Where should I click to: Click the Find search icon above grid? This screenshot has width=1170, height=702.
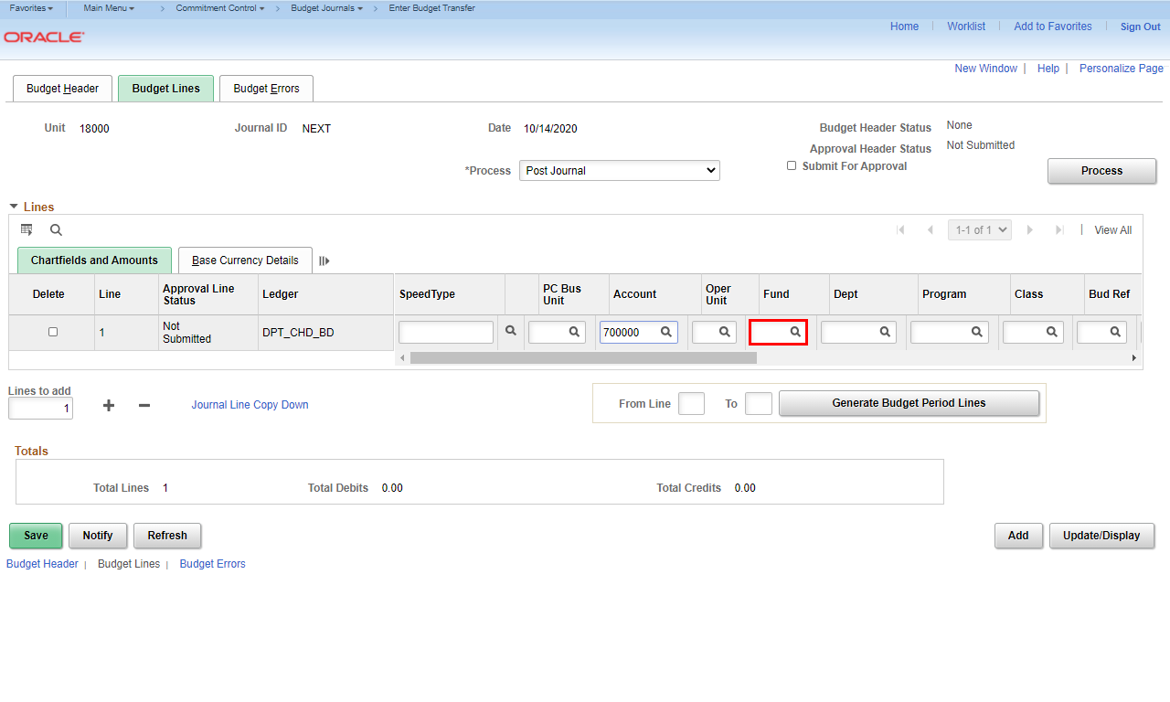56,230
